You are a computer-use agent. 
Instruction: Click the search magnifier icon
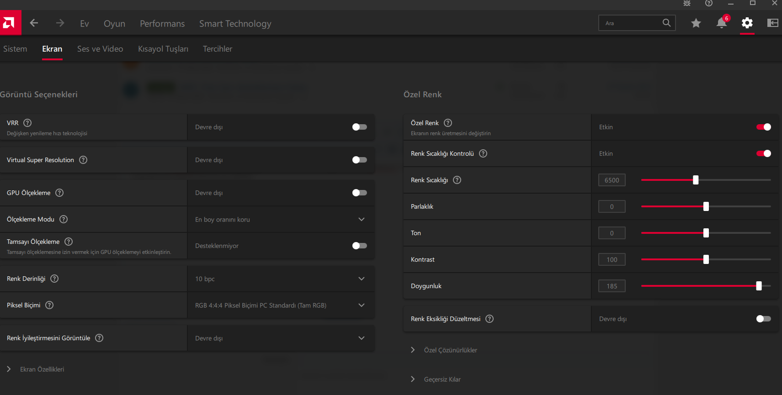pyautogui.click(x=666, y=23)
